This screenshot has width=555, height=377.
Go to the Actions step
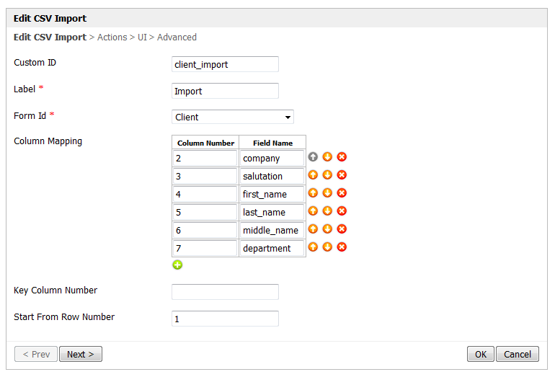coord(112,37)
